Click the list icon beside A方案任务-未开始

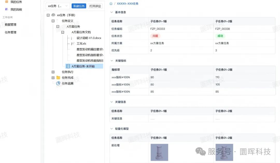pyautogui.click(x=68, y=66)
